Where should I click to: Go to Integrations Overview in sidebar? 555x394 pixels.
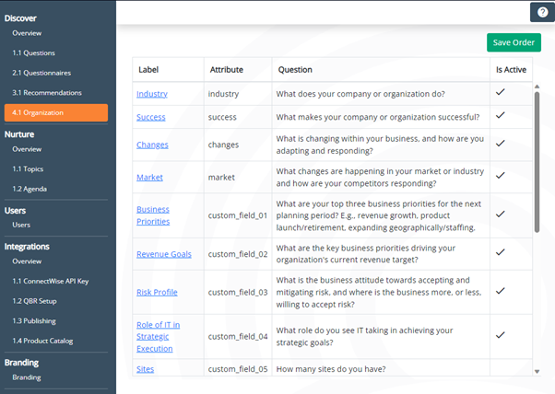click(x=27, y=261)
